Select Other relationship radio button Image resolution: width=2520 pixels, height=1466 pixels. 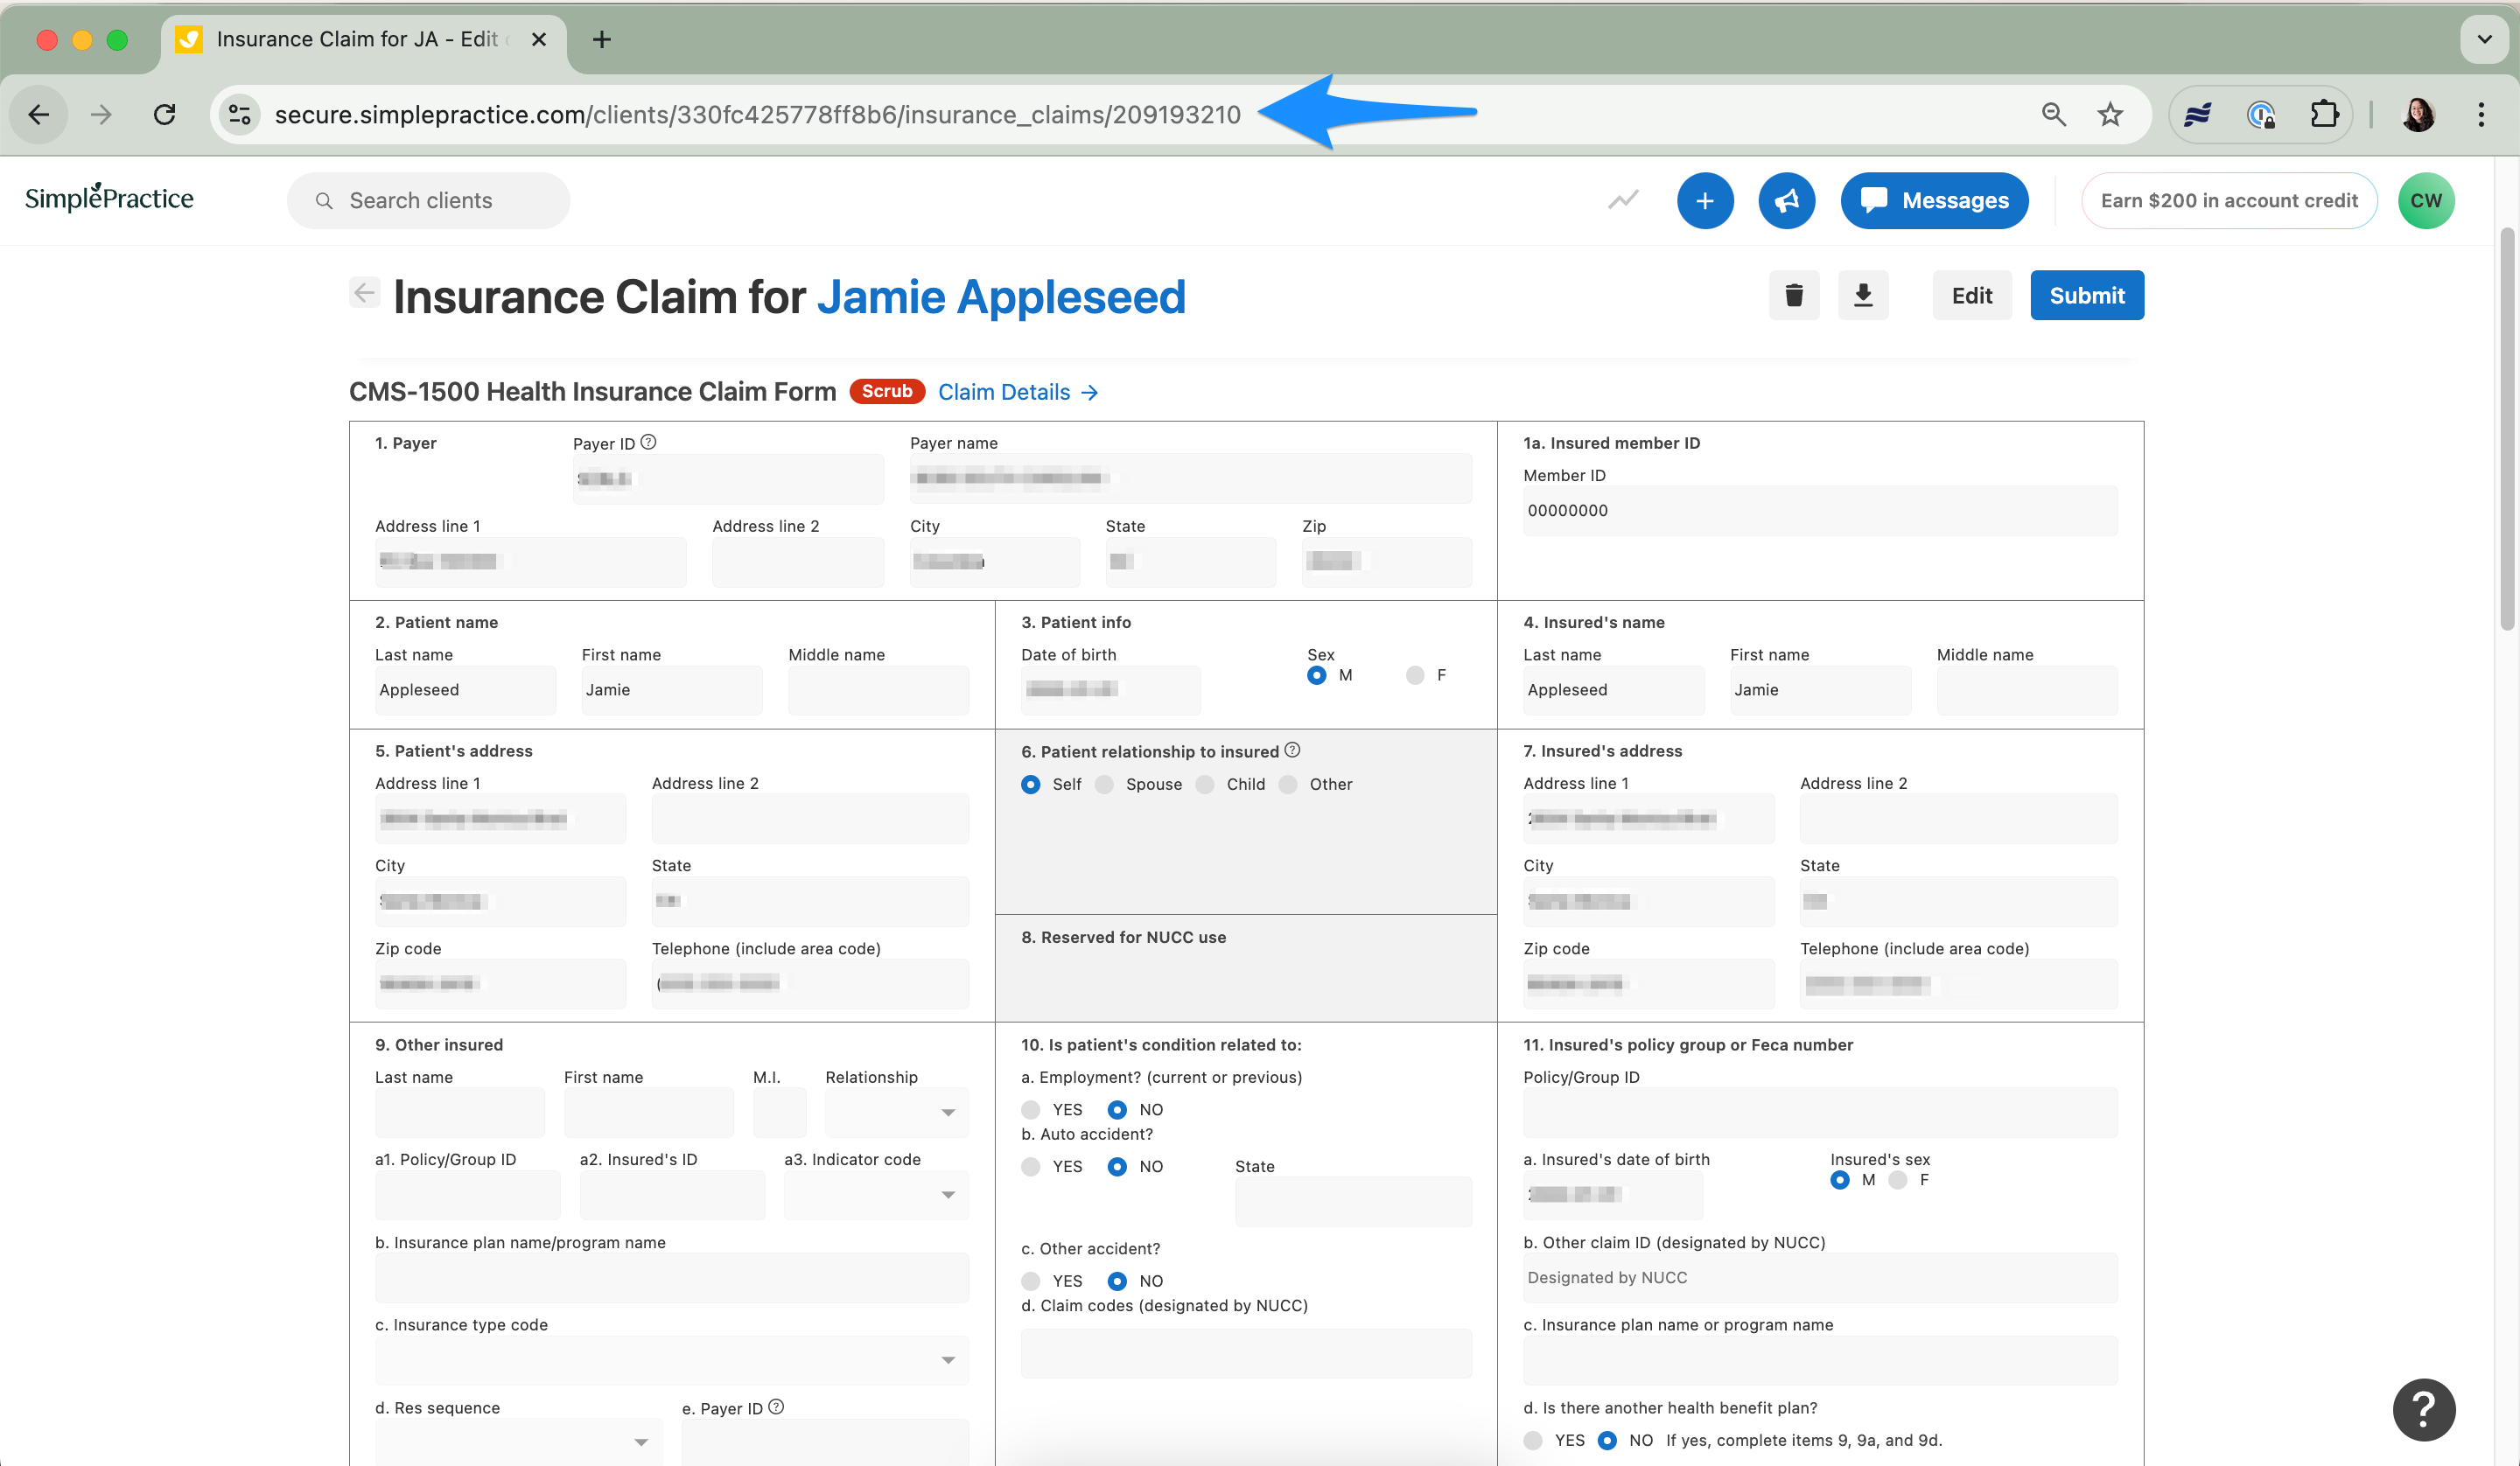pos(1288,784)
